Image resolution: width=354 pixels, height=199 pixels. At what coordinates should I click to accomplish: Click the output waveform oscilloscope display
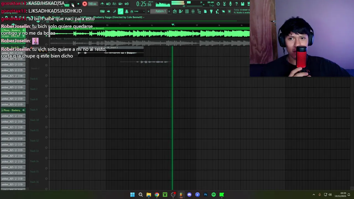pos(163,4)
